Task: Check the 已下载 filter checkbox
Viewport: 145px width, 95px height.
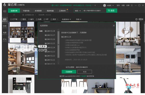Action: (11, 19)
